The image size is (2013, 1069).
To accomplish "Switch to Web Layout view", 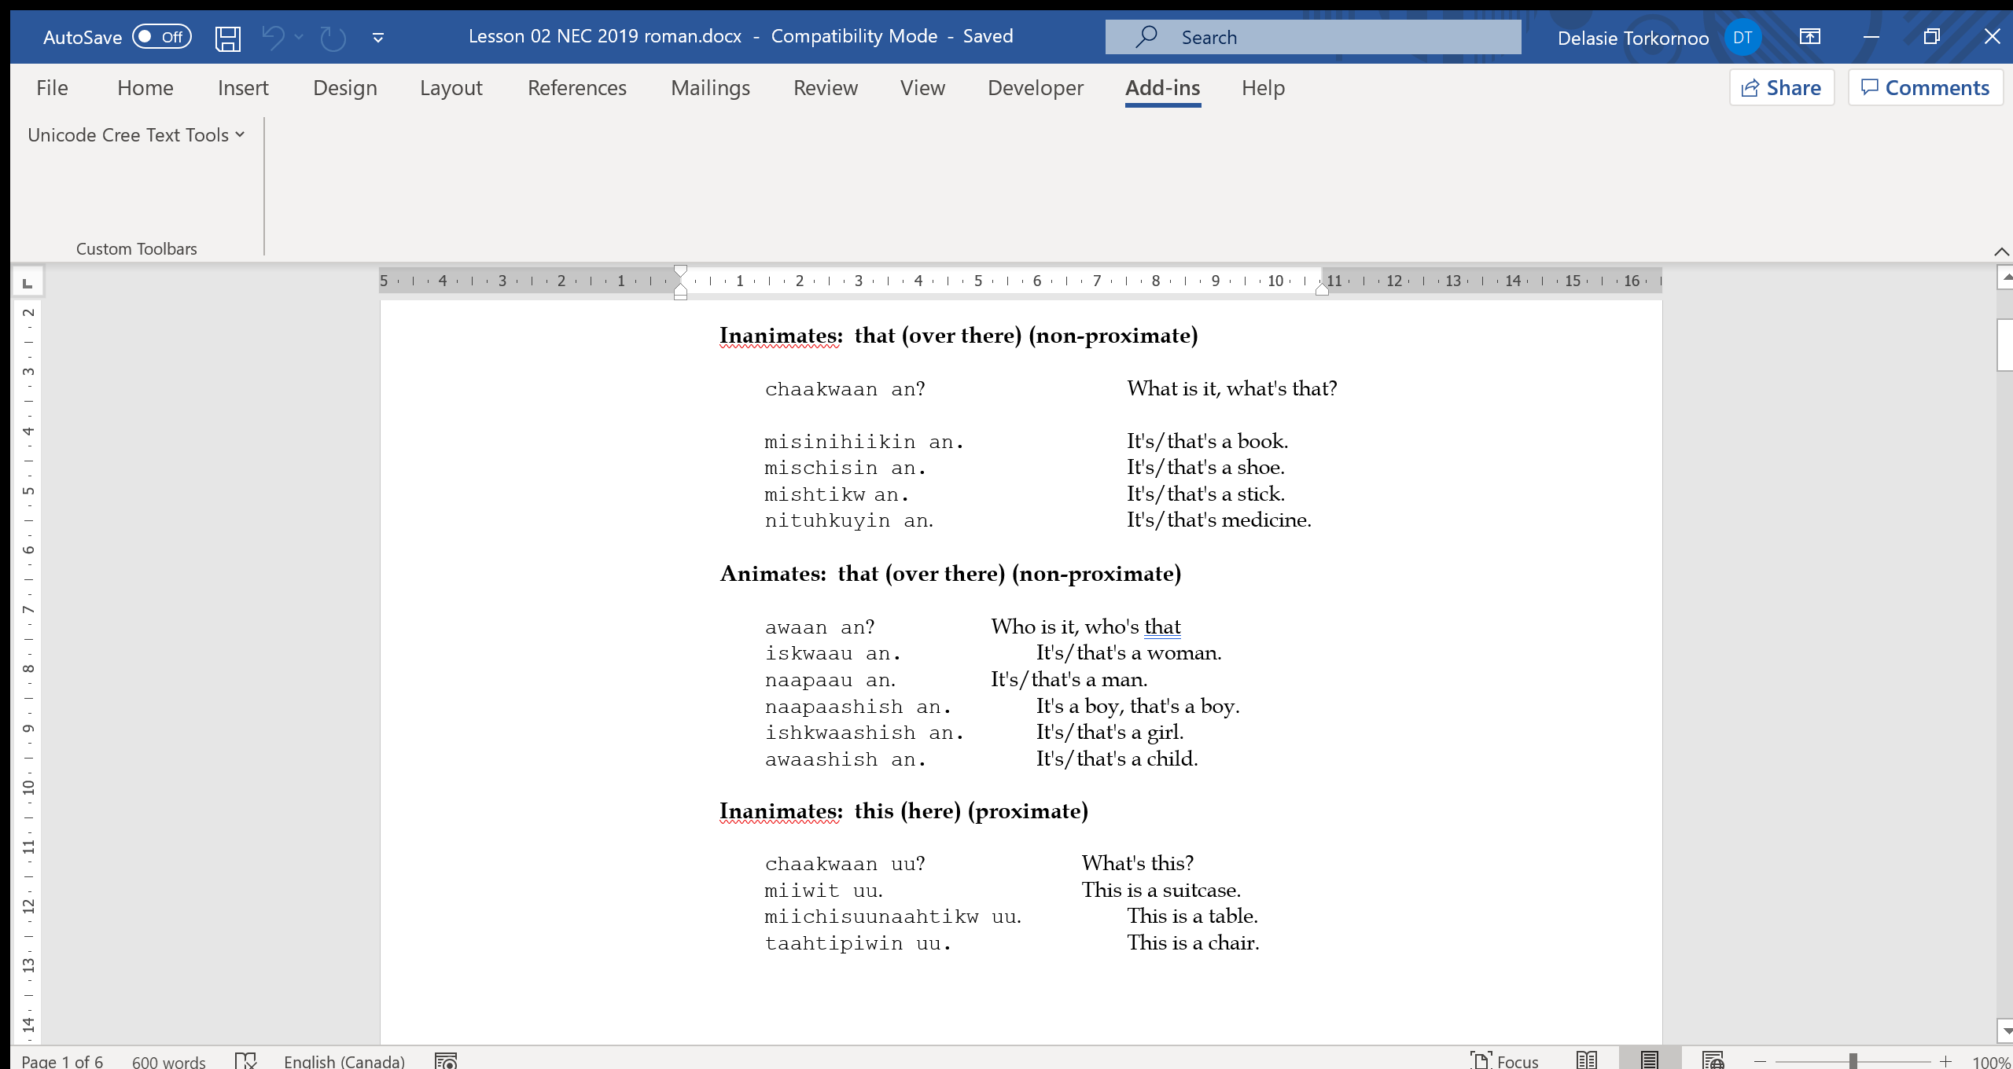I will pyautogui.click(x=1713, y=1060).
